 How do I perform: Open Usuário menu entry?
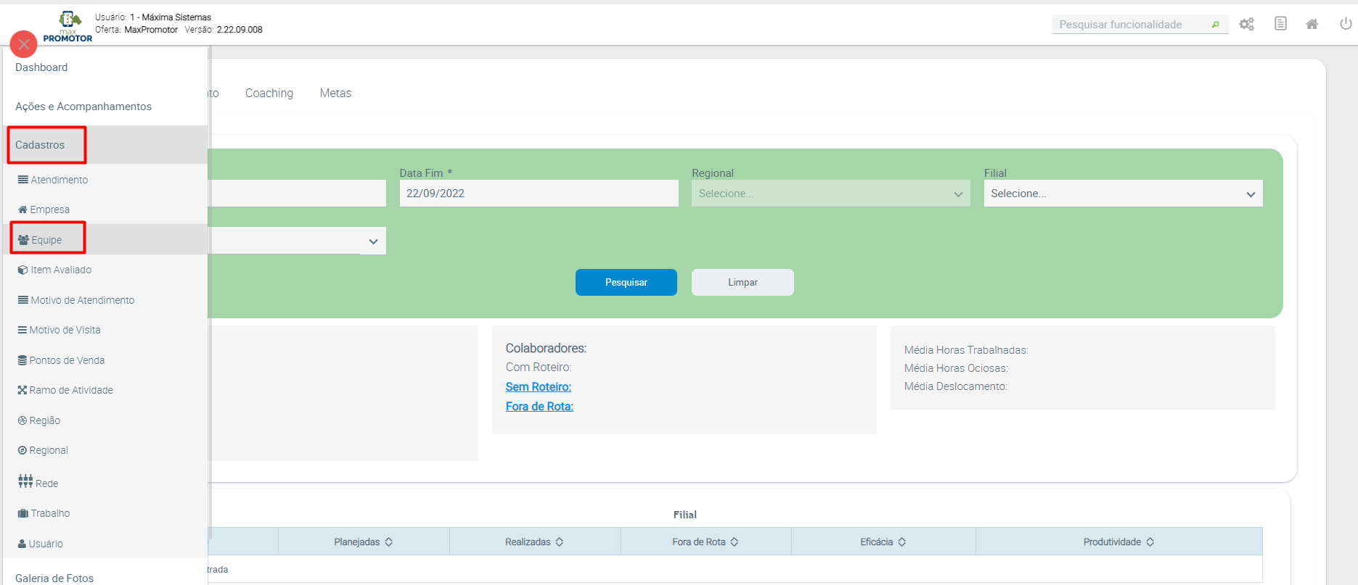46,544
